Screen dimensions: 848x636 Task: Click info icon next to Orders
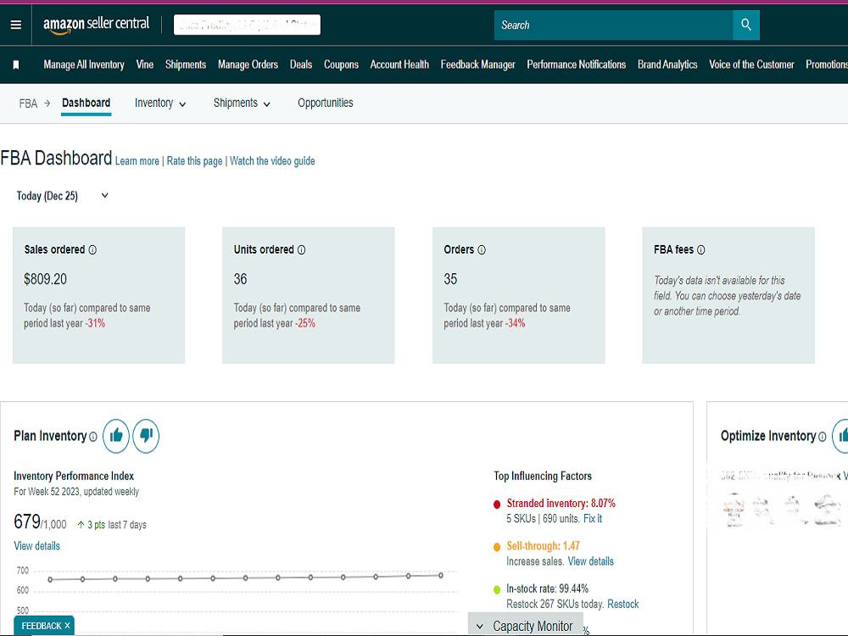tap(482, 250)
